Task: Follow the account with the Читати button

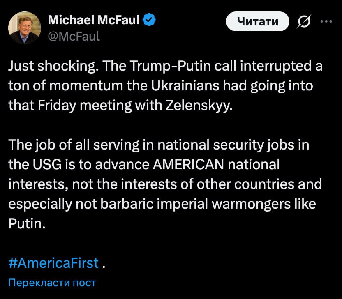Action: [x=258, y=21]
